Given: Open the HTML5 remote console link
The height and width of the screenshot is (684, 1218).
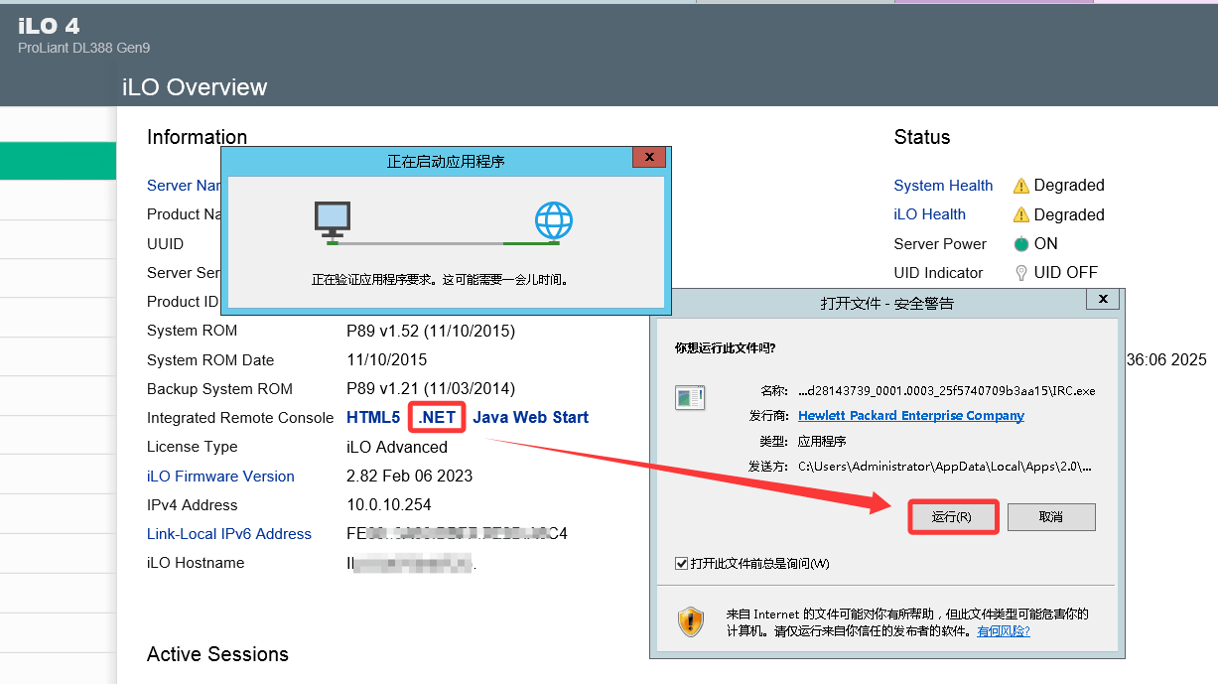Looking at the screenshot, I should point(373,418).
